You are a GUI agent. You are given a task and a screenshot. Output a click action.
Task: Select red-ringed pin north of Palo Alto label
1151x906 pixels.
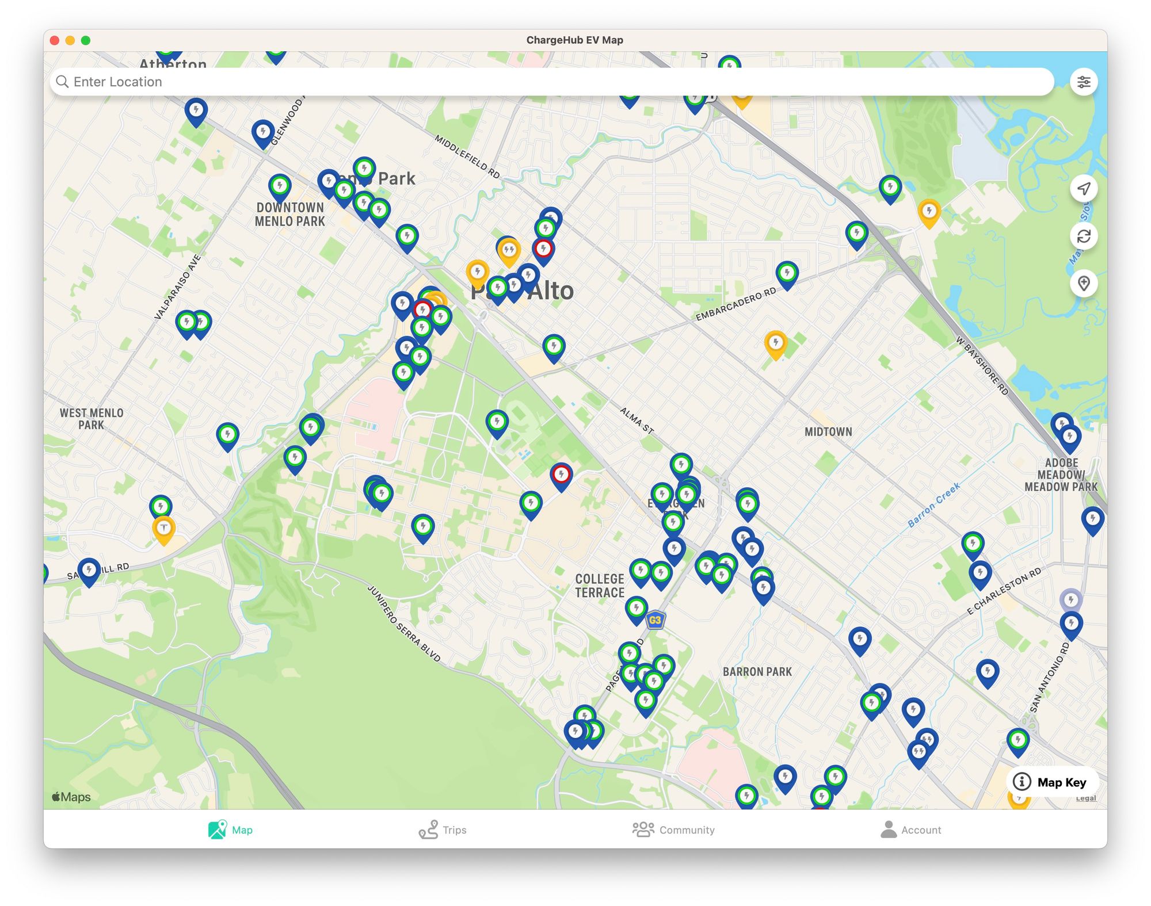543,252
